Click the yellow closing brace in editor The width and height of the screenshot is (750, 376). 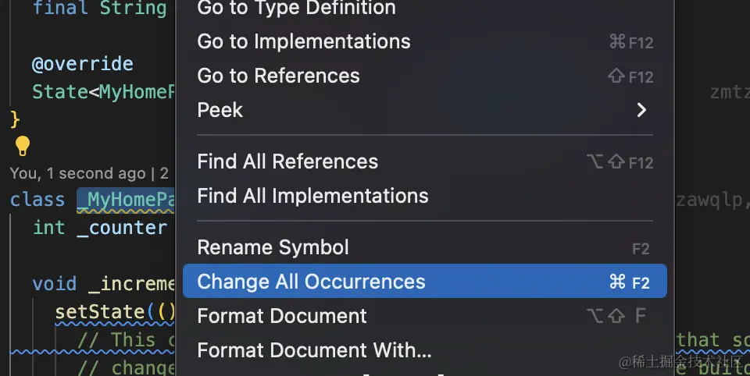[x=14, y=119]
